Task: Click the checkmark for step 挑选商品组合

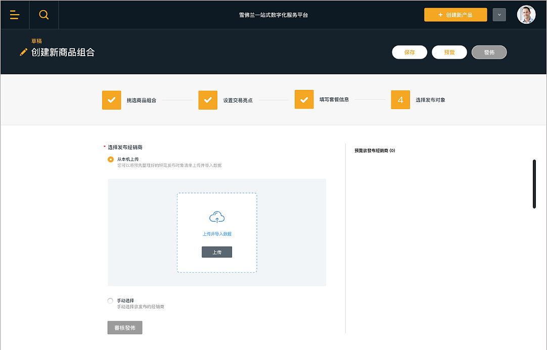Action: pos(111,99)
